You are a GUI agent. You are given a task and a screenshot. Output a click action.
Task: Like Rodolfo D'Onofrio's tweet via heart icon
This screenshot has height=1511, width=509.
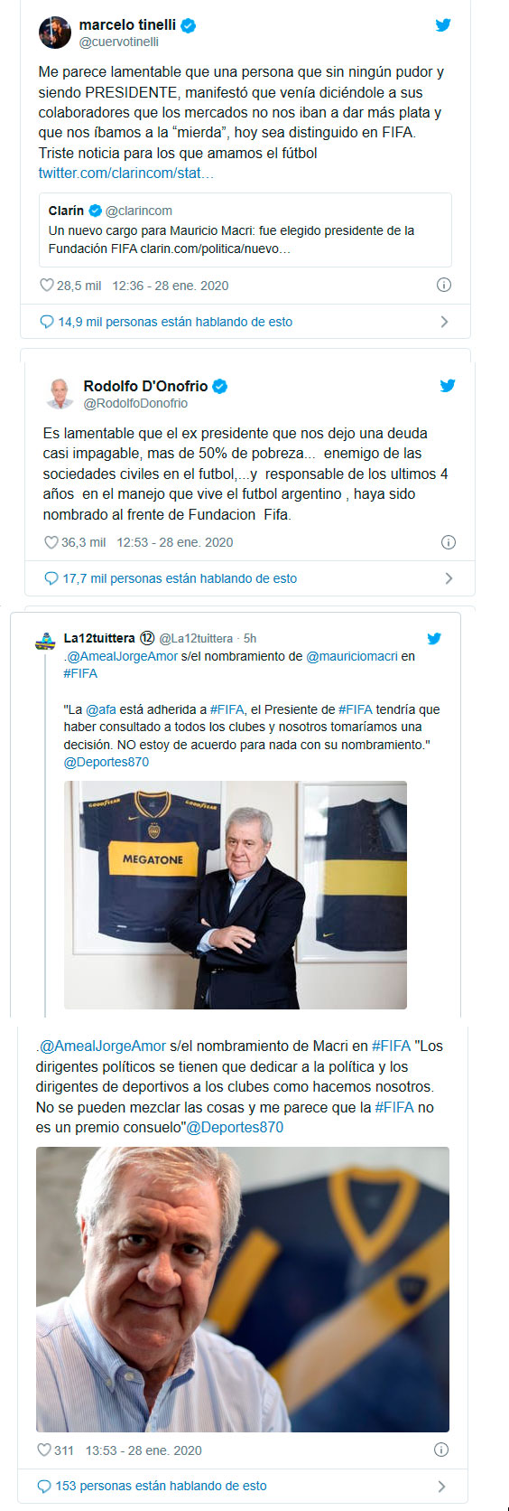(51, 542)
